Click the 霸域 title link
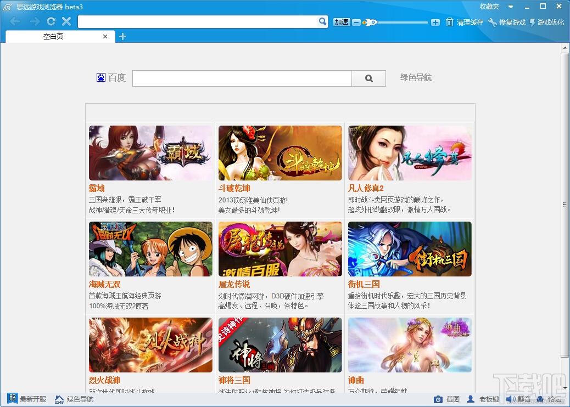This screenshot has height=407, width=570. (97, 188)
